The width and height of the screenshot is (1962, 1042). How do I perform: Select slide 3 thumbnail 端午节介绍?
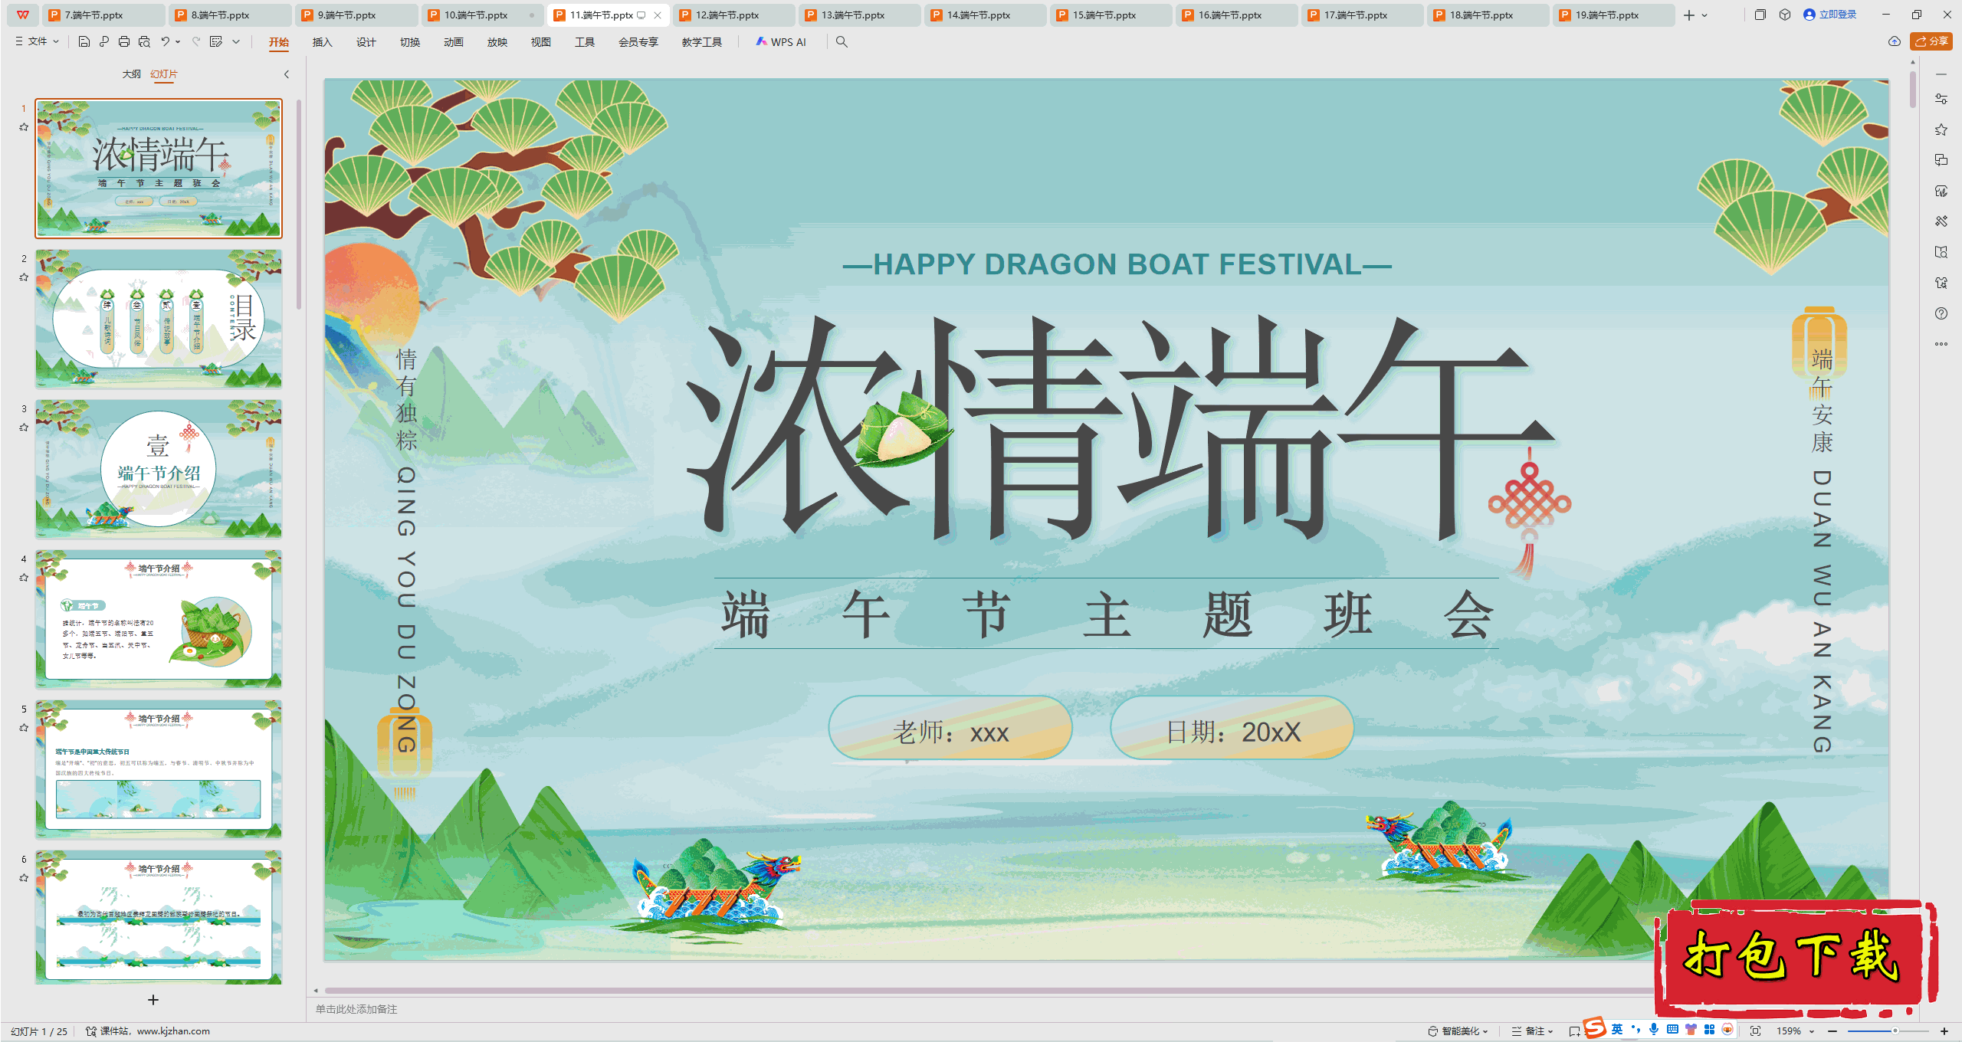tap(159, 469)
